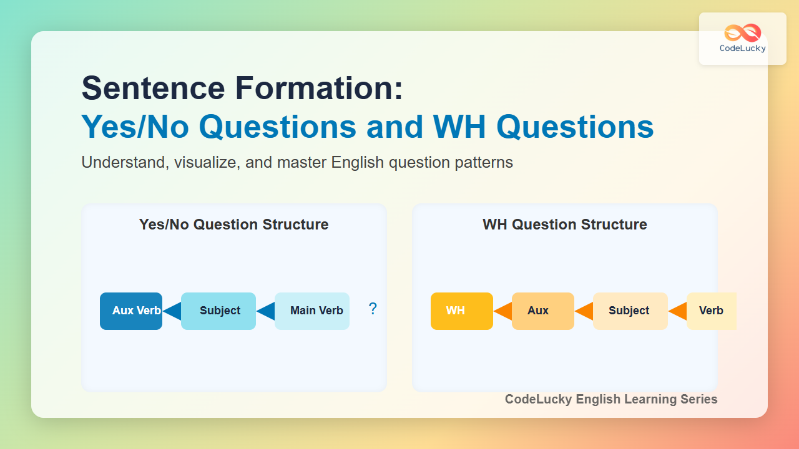The height and width of the screenshot is (449, 799).
Task: Select the Verb box at right edge
Action: click(x=712, y=311)
